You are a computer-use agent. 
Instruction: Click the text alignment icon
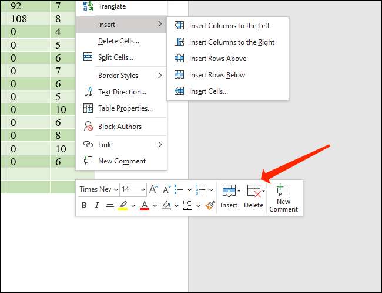[110, 206]
